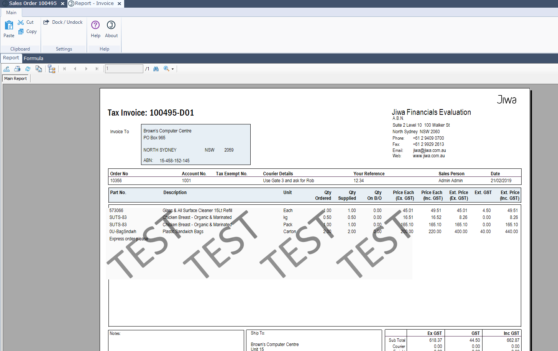The image size is (558, 351).
Task: Refresh the report with the refresh icon
Action: (x=28, y=69)
